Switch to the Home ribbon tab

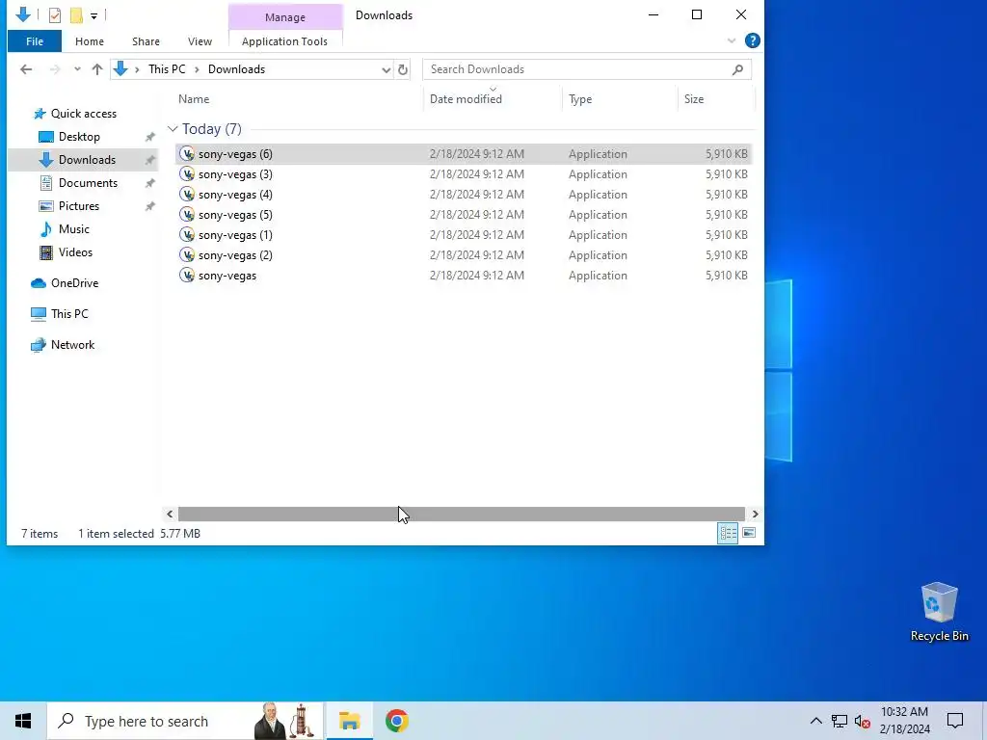[90, 41]
